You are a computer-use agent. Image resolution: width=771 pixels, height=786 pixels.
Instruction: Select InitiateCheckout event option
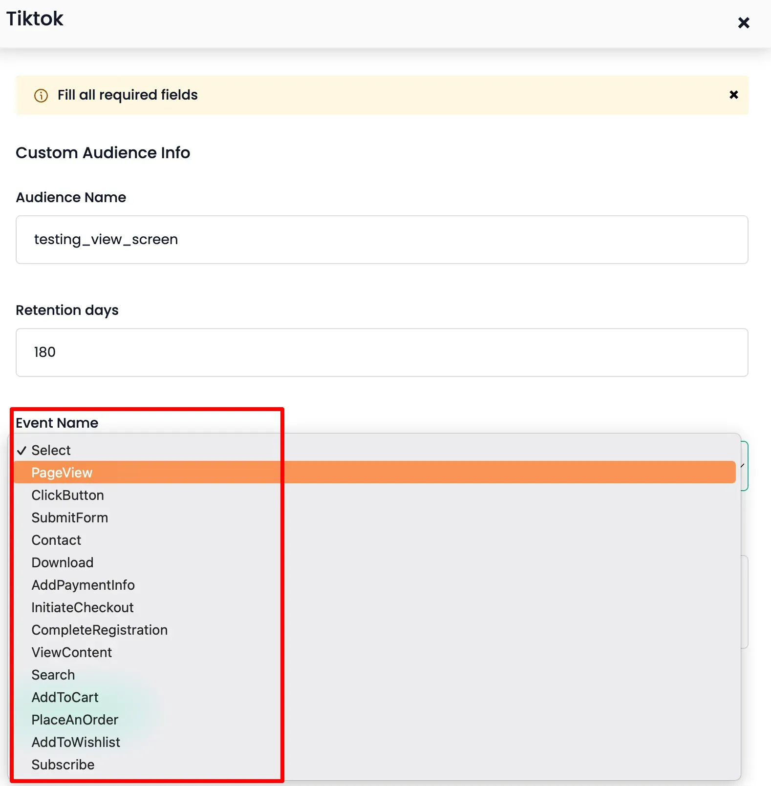374,607
